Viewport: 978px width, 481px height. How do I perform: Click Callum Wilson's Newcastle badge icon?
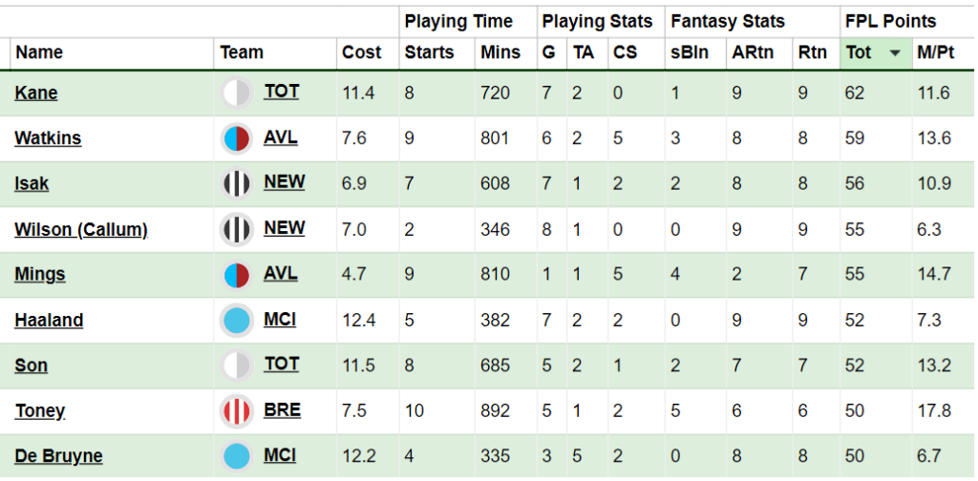pos(236,229)
